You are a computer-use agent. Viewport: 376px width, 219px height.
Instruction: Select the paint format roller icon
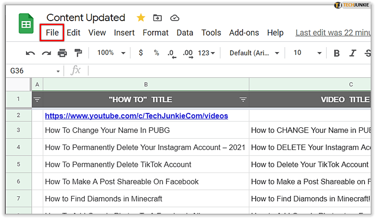click(x=78, y=53)
